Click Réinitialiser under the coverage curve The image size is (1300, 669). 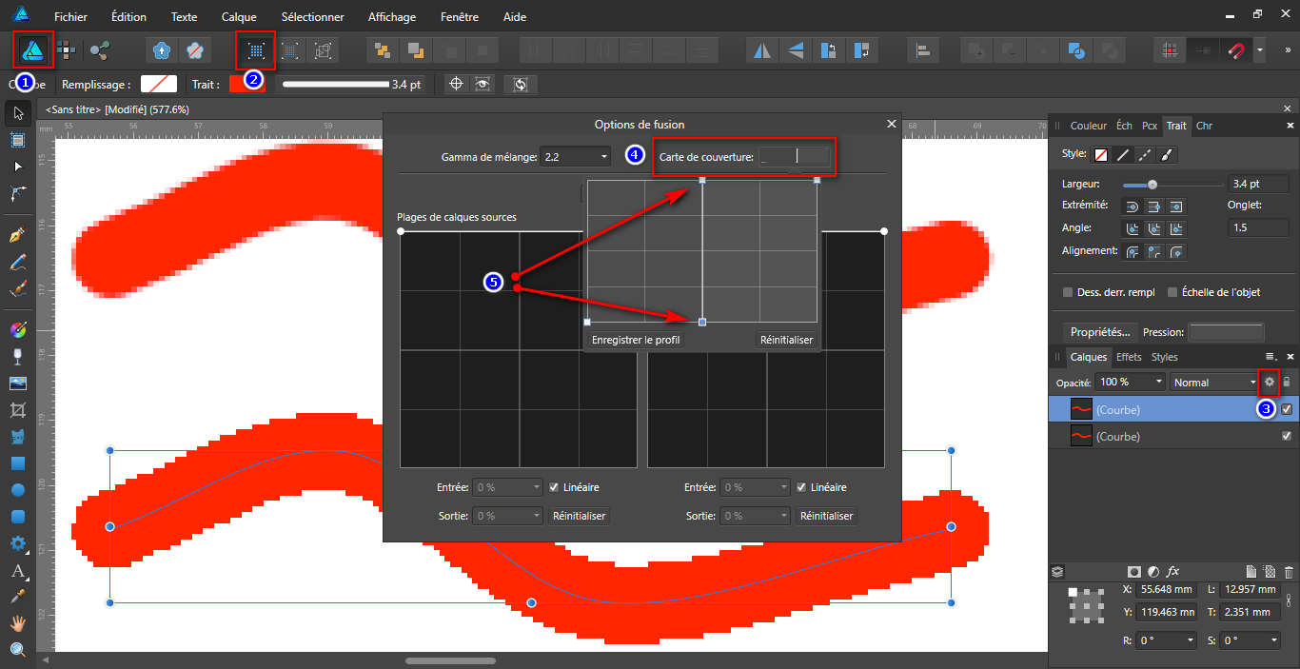(786, 340)
